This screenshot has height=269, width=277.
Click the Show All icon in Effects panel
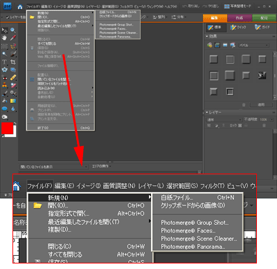click(233, 45)
